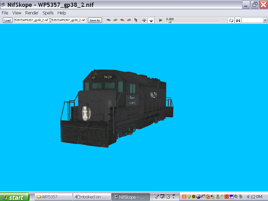268x201 pixels.
Task: Open the Windows start menu
Action: coord(15,197)
